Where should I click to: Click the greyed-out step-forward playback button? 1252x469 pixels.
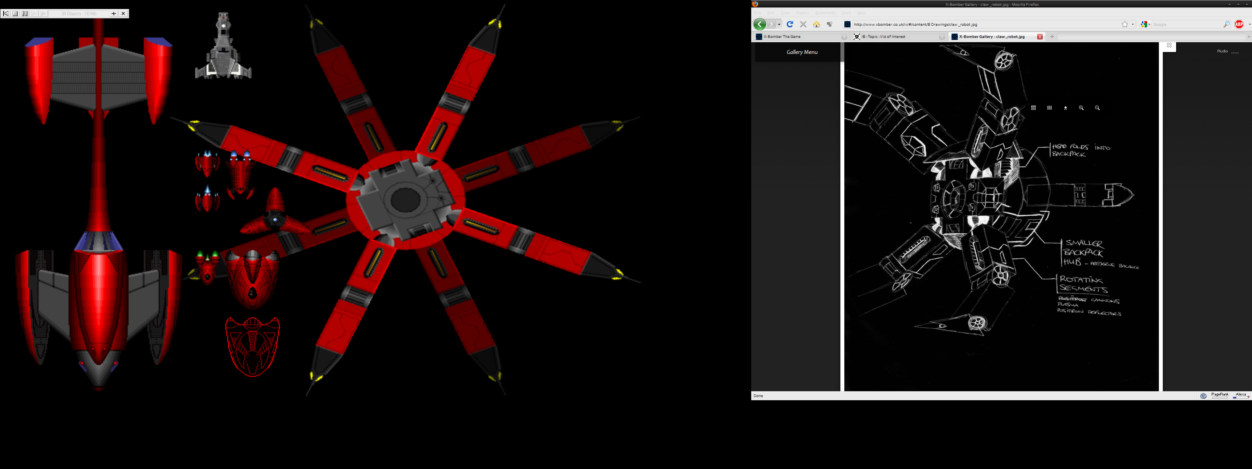[x=34, y=14]
